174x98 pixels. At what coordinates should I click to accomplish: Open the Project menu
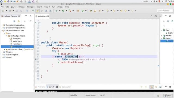point(47,7)
